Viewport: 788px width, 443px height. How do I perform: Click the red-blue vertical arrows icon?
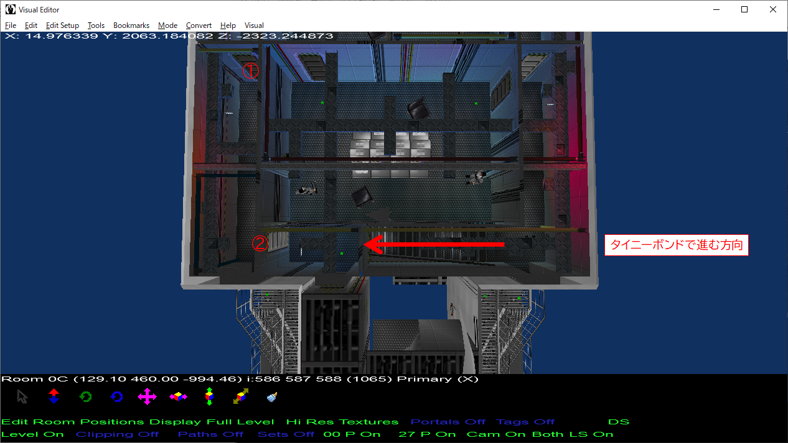[54, 396]
